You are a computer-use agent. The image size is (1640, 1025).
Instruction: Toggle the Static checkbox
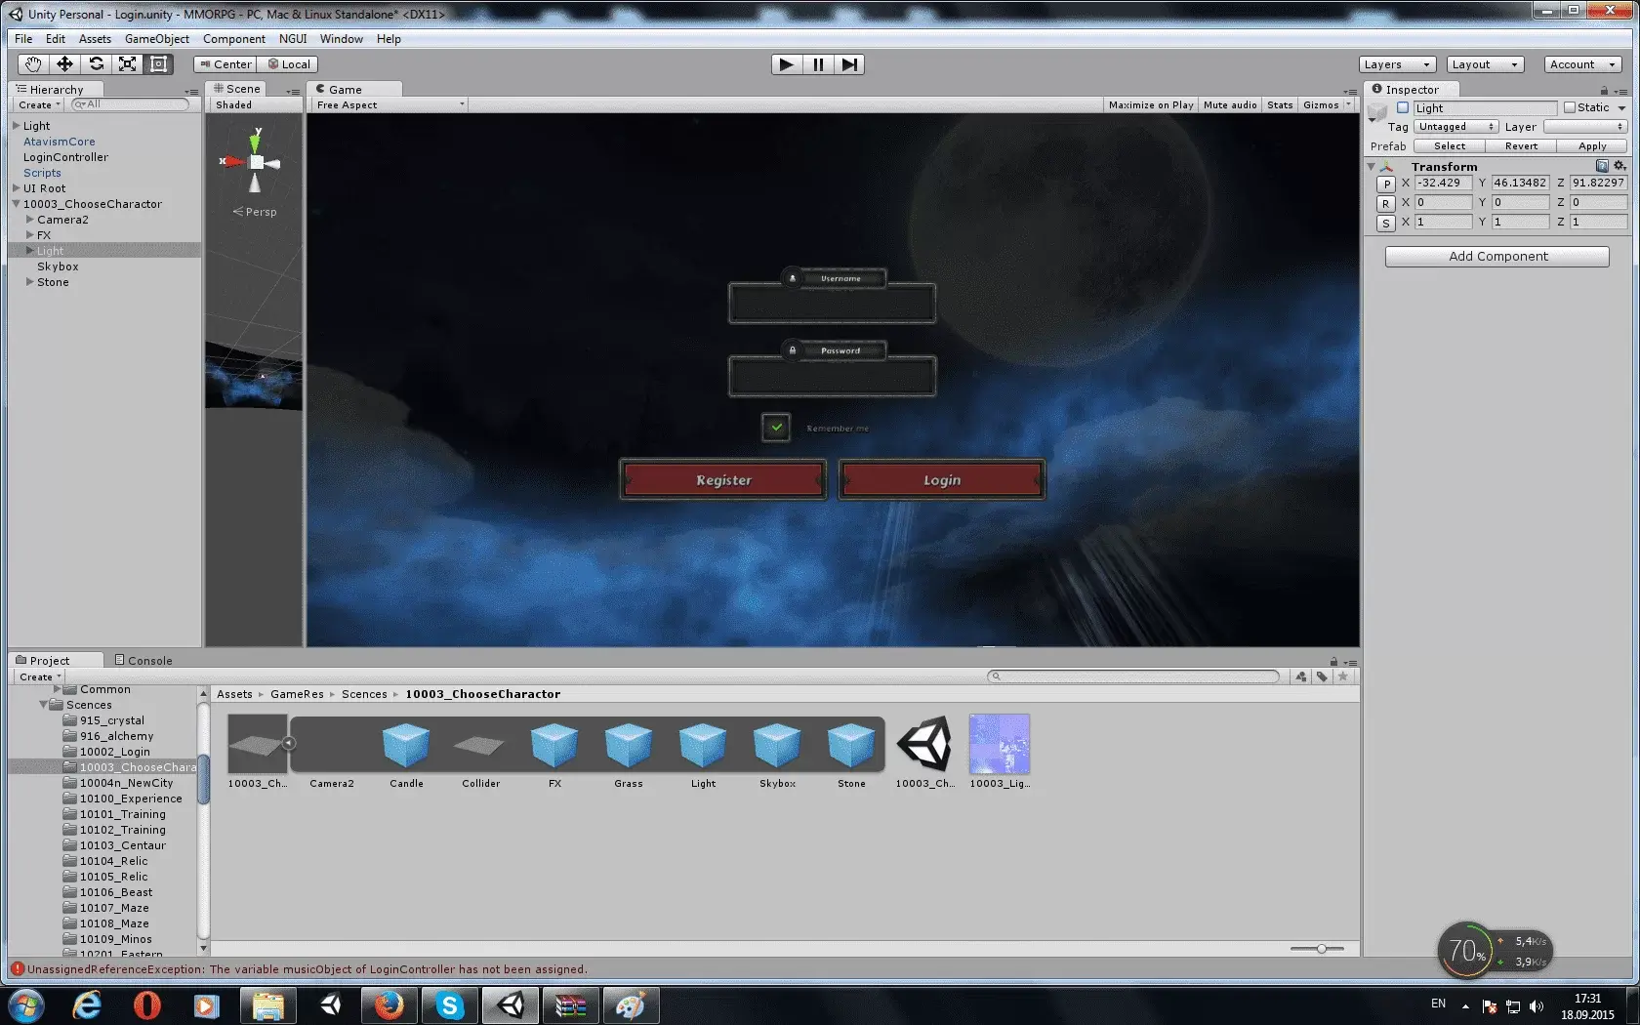(1570, 108)
